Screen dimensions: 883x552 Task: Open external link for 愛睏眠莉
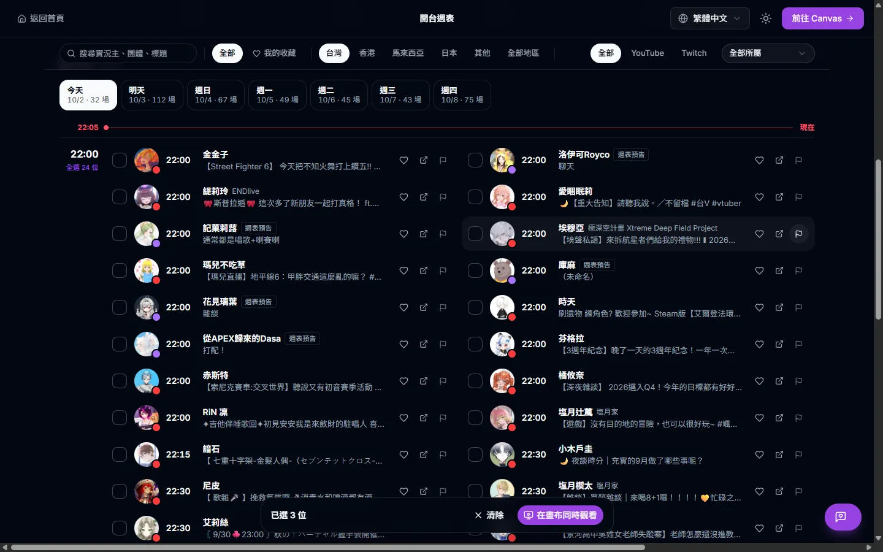pos(779,197)
